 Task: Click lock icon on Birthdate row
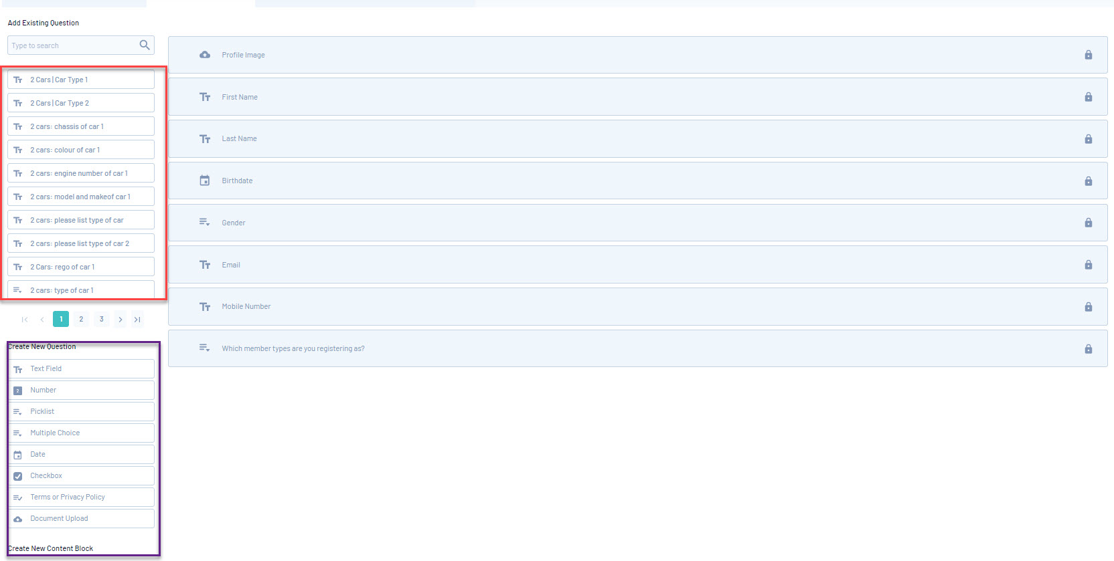pos(1089,181)
